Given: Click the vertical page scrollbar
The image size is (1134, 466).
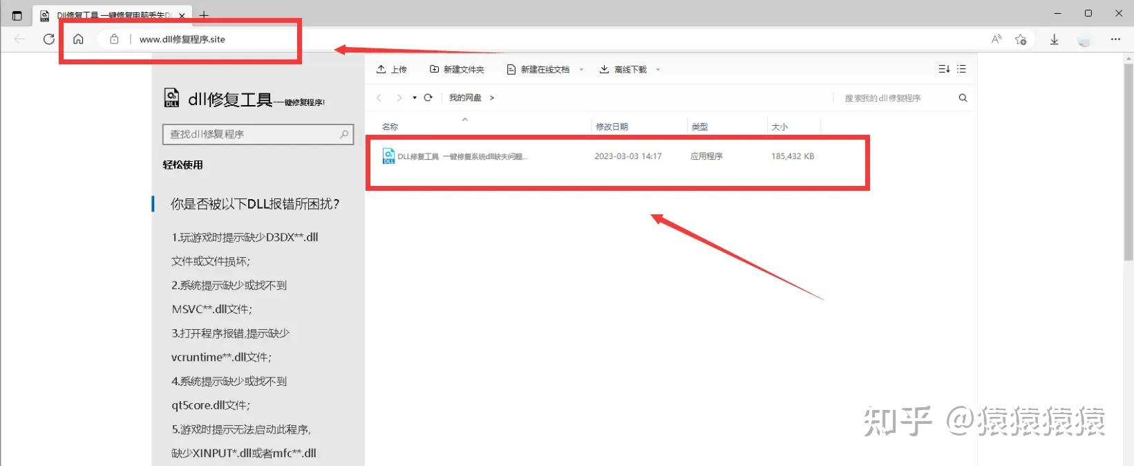Looking at the screenshot, I should coord(1128,162).
